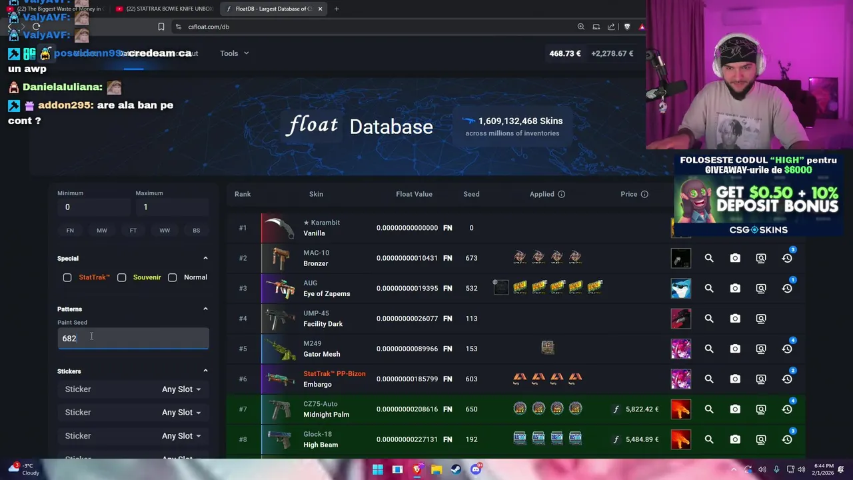Screen dimensions: 853x480
Task: Enable the Souvenir checkbox
Action: click(122, 277)
